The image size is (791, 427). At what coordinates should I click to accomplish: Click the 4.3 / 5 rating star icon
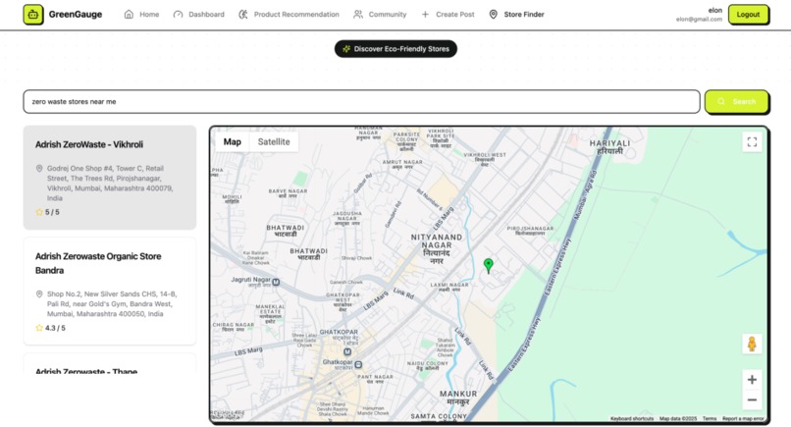click(x=39, y=328)
